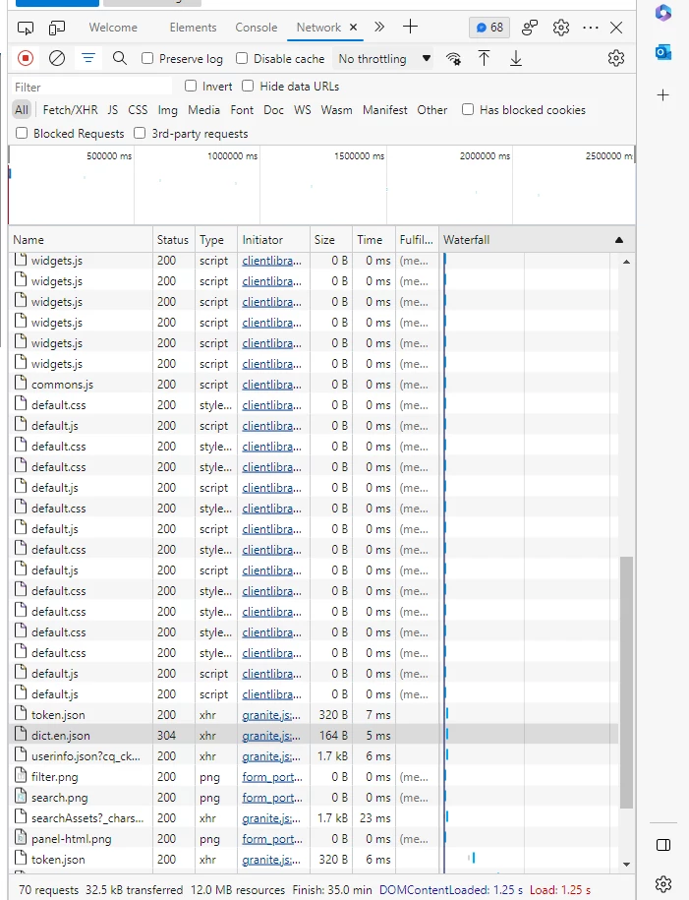Click the Inspect element picker icon
Image resolution: width=689 pixels, height=900 pixels.
(x=26, y=28)
